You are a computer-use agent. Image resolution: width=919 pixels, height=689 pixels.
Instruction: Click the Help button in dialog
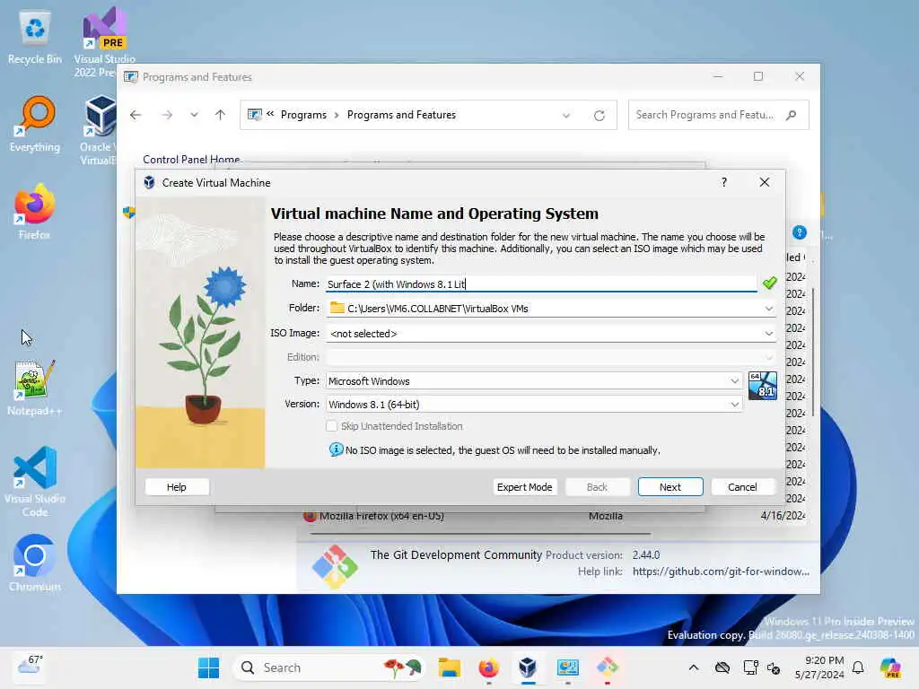click(x=177, y=487)
